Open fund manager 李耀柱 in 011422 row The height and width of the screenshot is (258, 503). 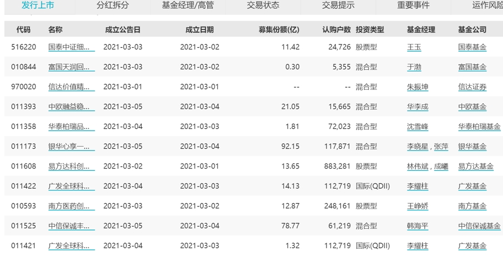417,186
